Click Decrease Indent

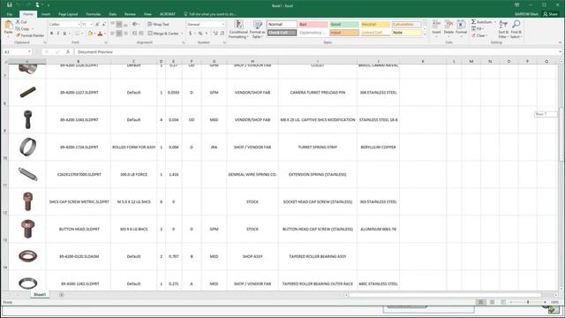click(x=134, y=34)
